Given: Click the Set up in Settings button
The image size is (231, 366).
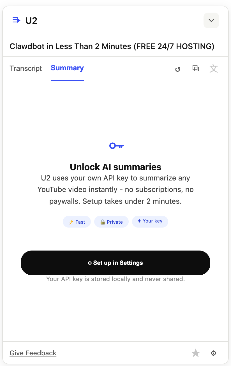Looking at the screenshot, I should pyautogui.click(x=115, y=263).
